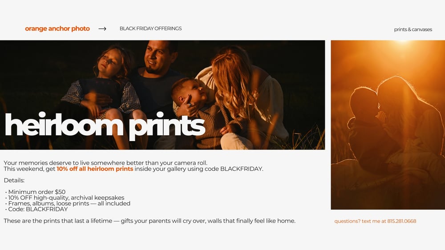Click the family portrait banner image

162,95
